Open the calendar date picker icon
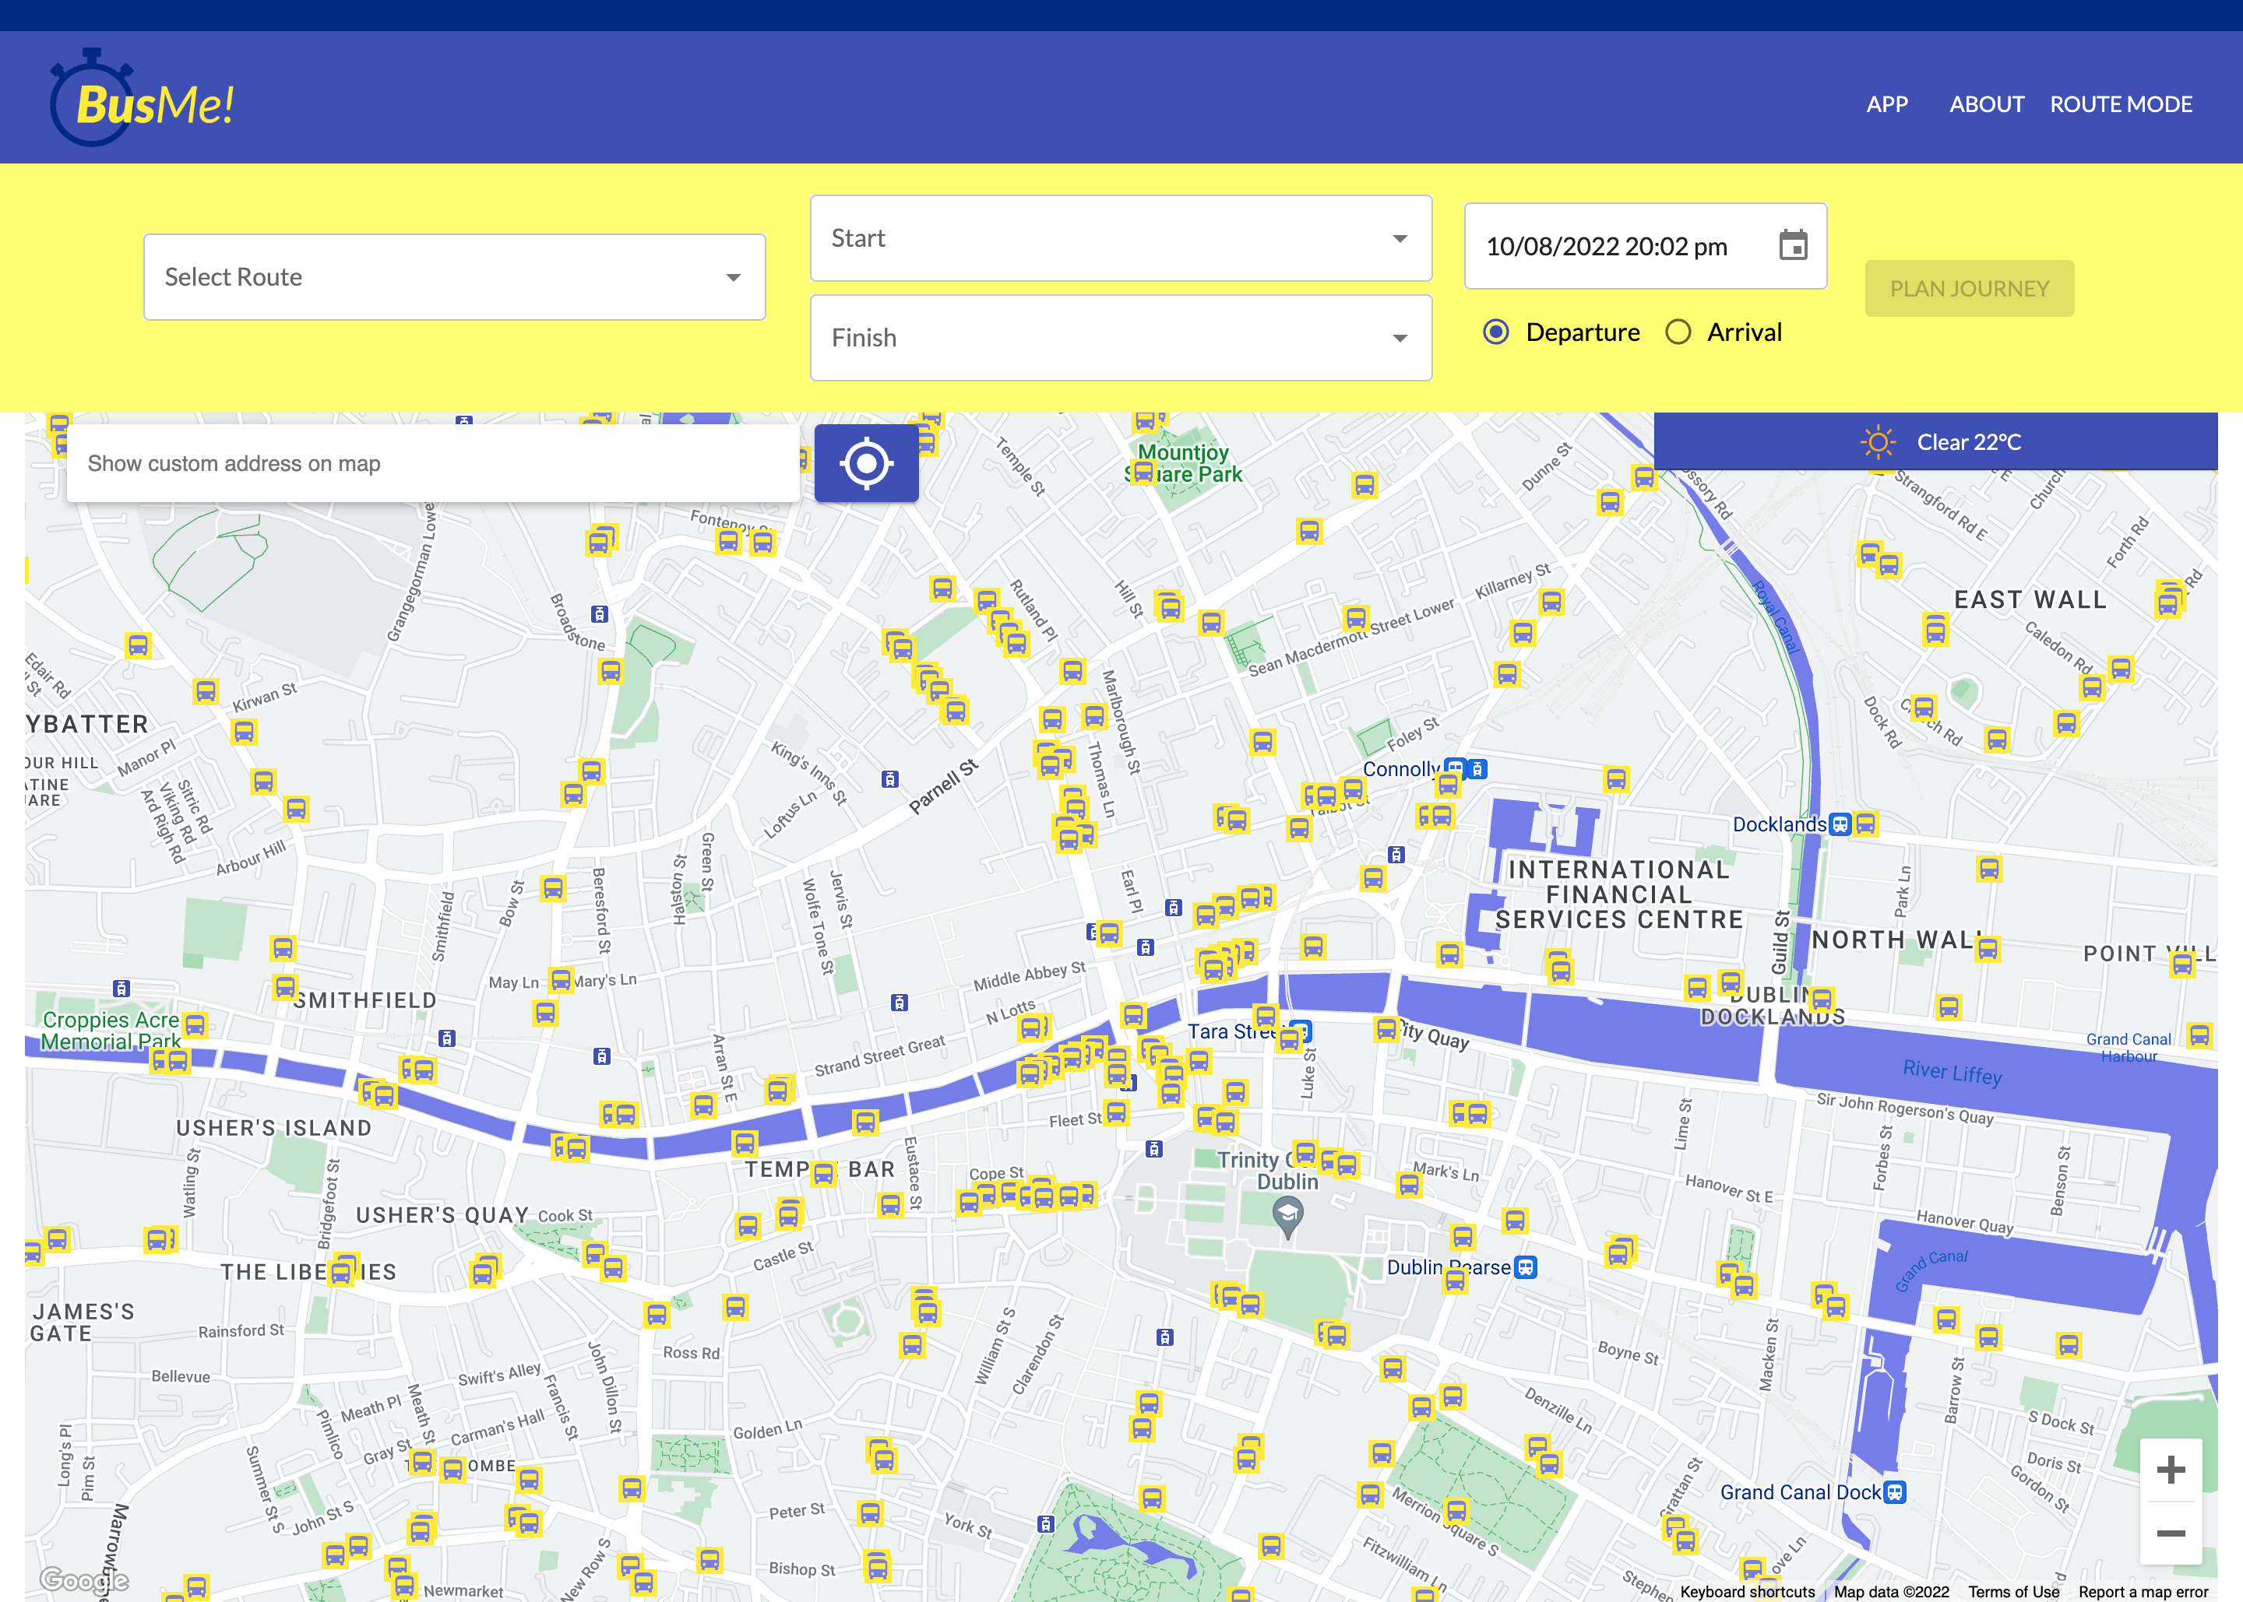2243x1602 pixels. [1792, 246]
